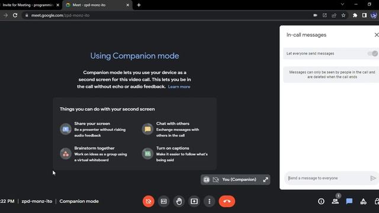Viewport: 379px width, 213px height.
Task: Click Messages can only be seen notice
Action: click(332, 75)
